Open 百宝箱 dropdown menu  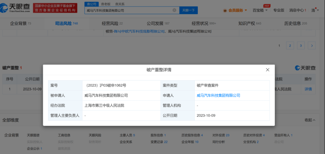[260, 10]
